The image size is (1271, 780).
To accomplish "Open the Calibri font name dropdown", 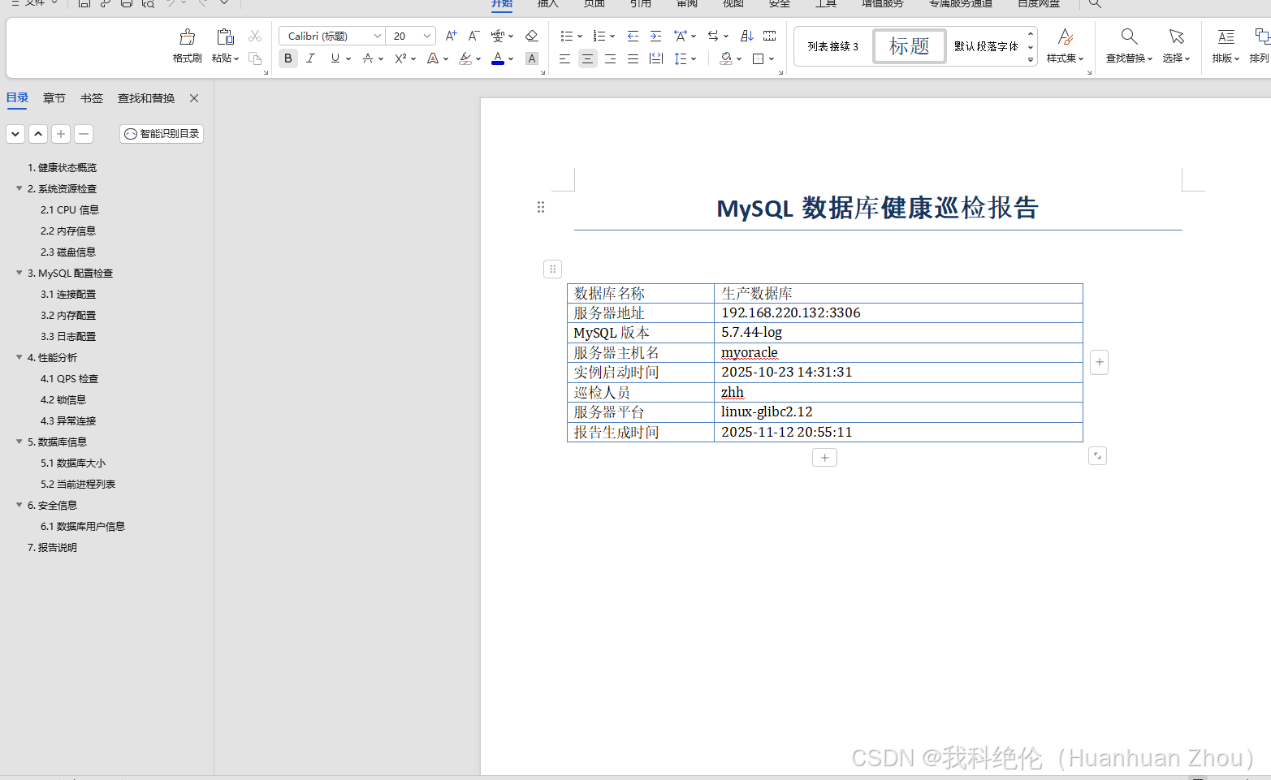I will [x=378, y=36].
